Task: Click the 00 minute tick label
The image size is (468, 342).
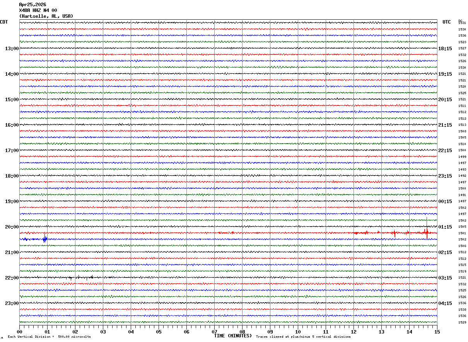Action: coord(19,332)
